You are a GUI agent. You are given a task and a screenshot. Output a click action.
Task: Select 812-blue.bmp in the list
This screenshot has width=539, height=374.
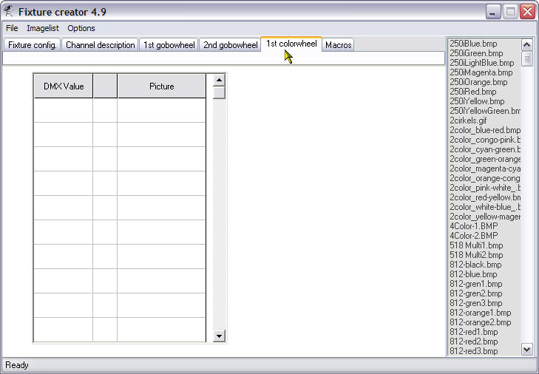click(x=473, y=274)
